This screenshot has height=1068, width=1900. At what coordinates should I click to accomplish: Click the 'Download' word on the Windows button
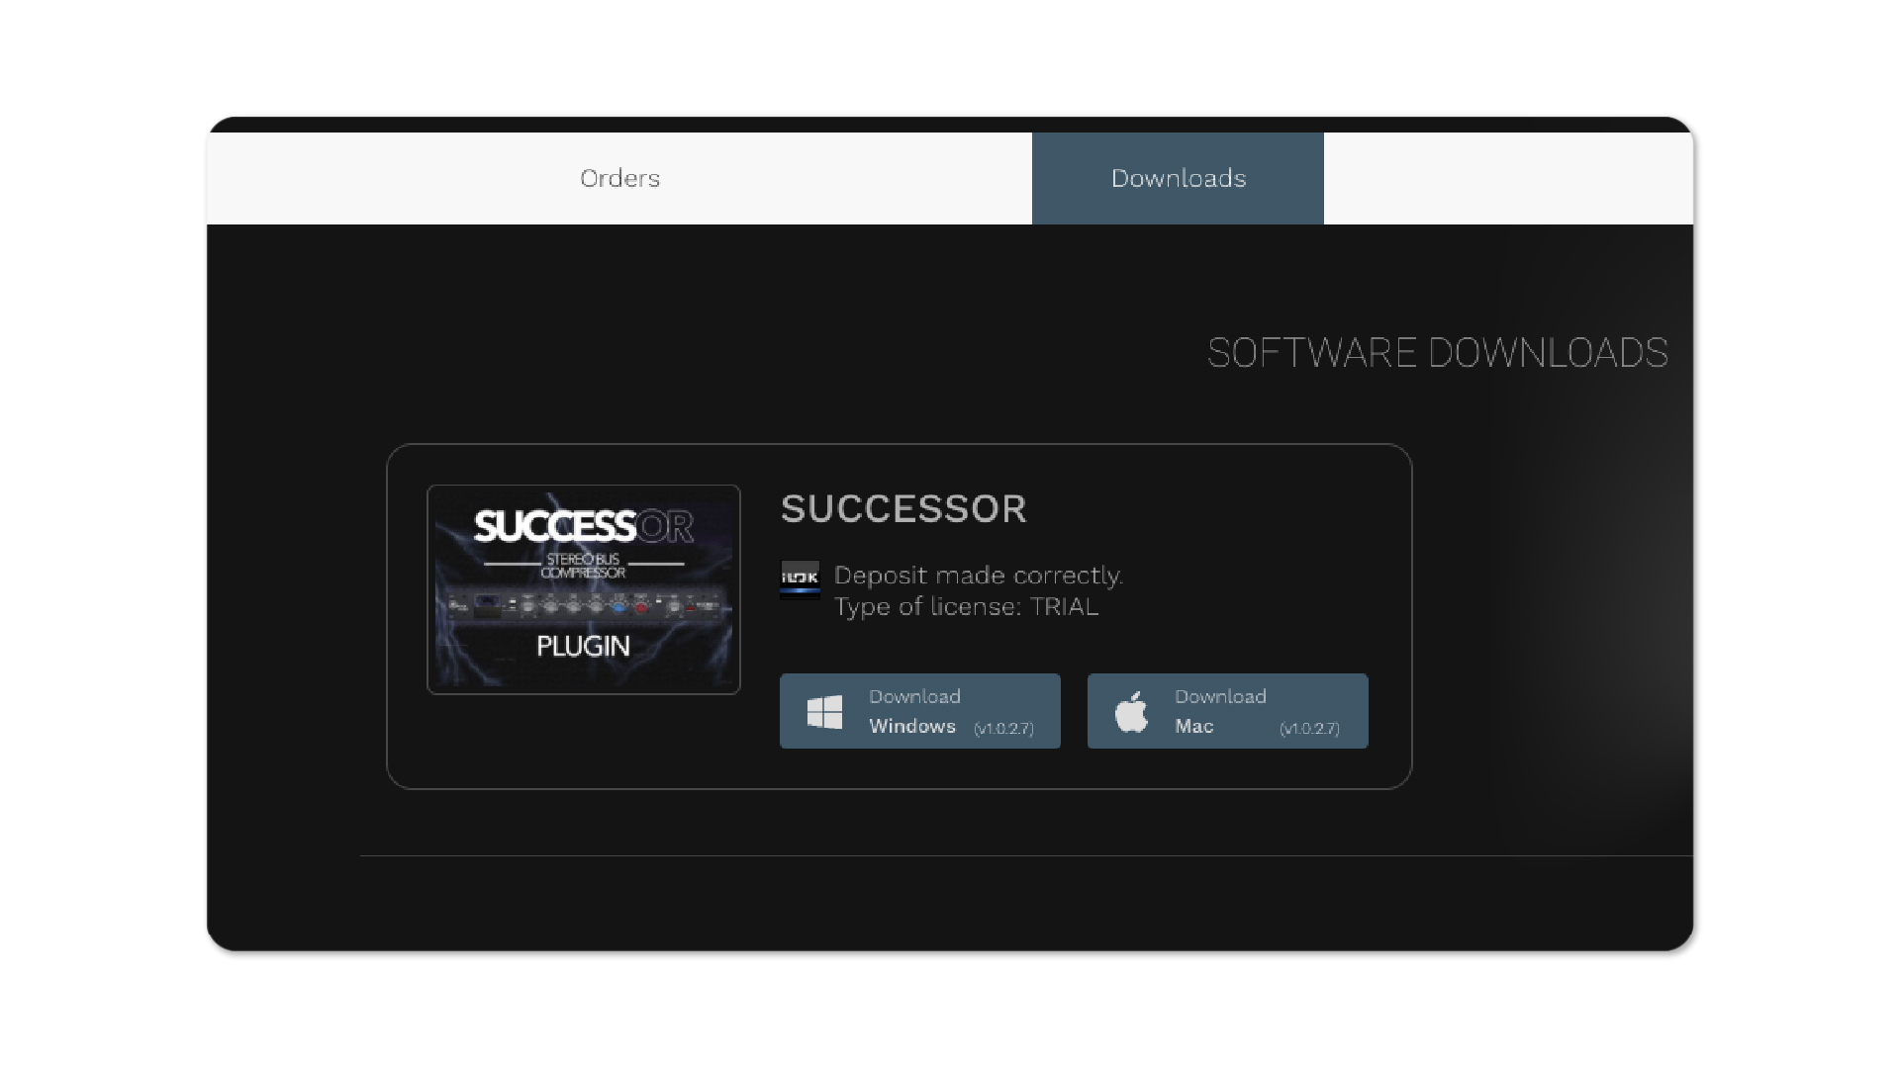[914, 696]
